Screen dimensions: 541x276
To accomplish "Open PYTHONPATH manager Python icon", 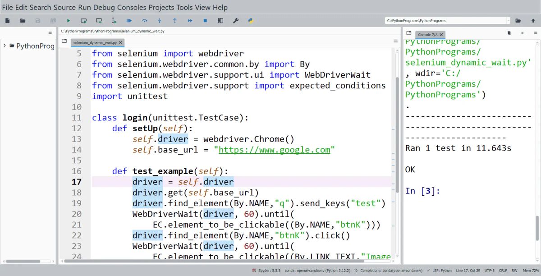I will [x=251, y=21].
